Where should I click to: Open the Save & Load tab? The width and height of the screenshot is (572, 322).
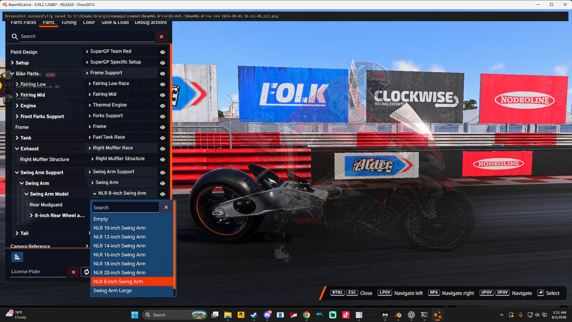[x=115, y=22]
